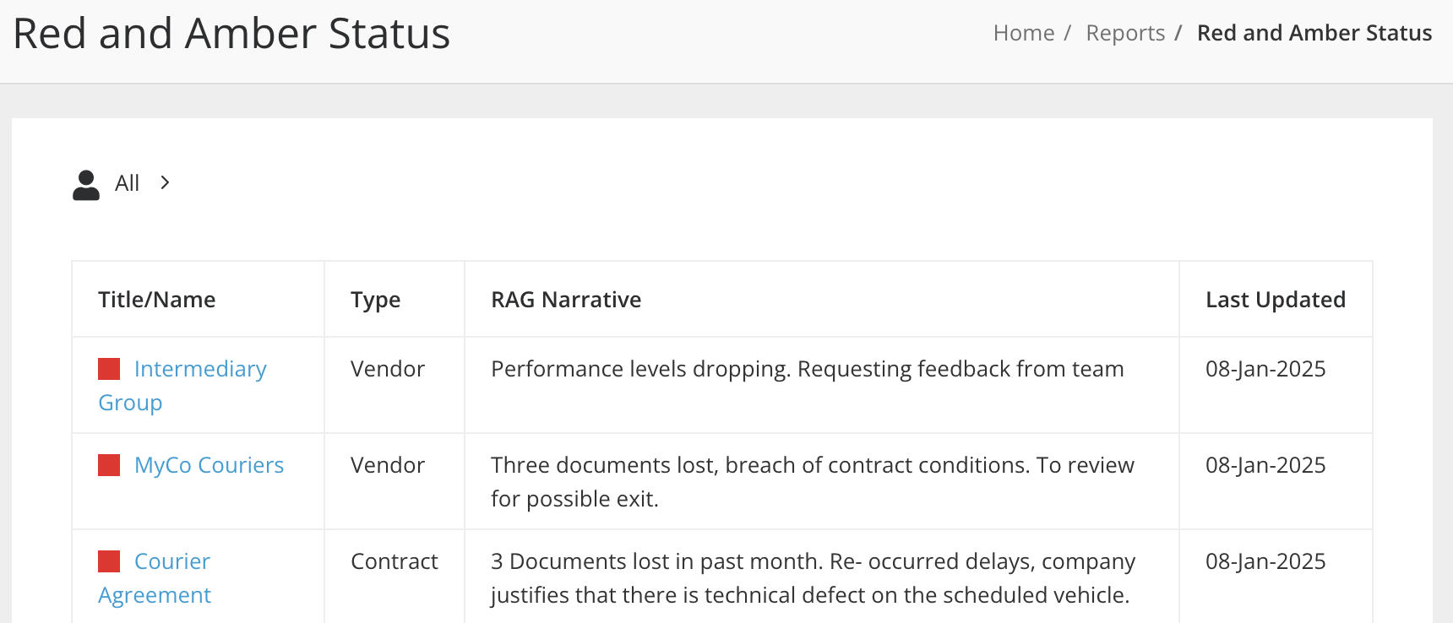Sort the table by Type header
This screenshot has height=623, width=1453.
375,300
